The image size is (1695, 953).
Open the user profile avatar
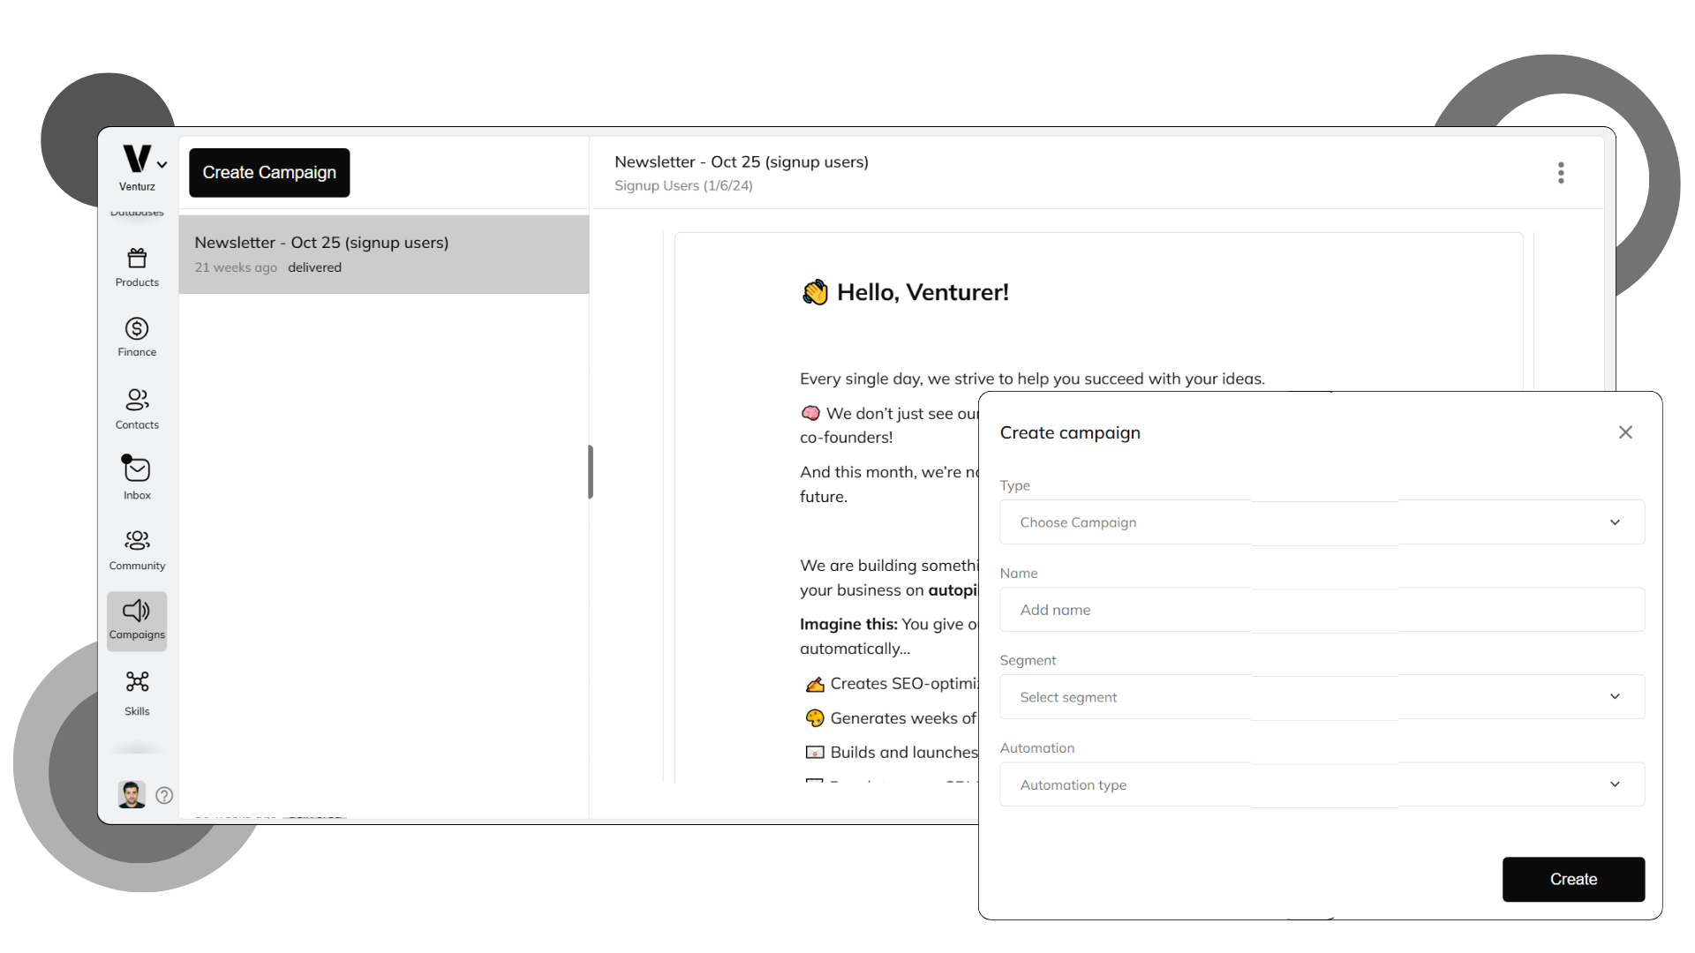tap(131, 795)
